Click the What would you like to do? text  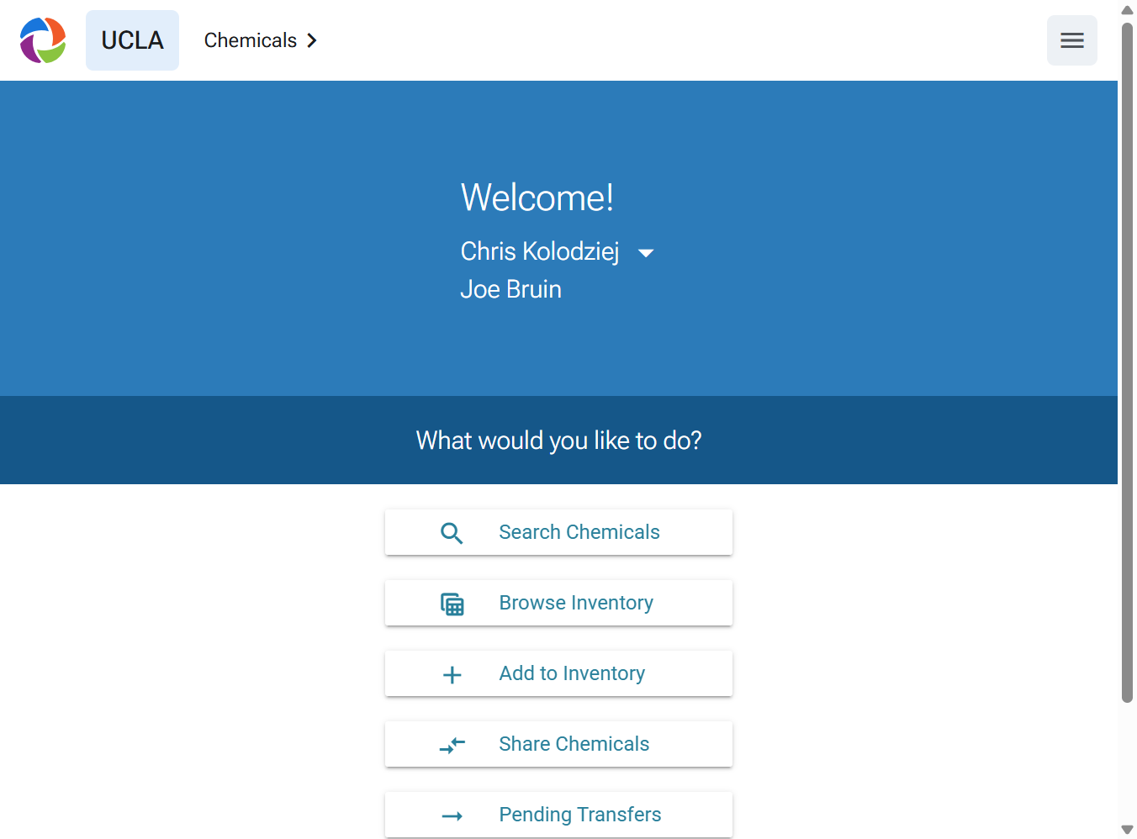click(x=558, y=441)
